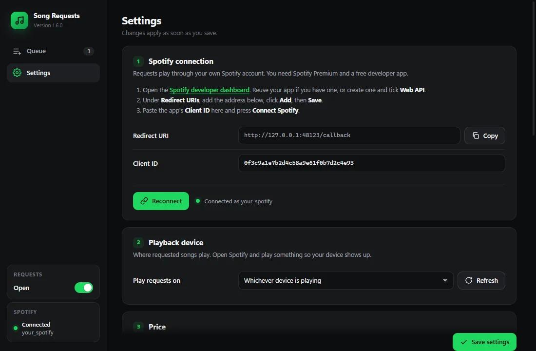Click the 'Client ID' field label

coord(145,163)
